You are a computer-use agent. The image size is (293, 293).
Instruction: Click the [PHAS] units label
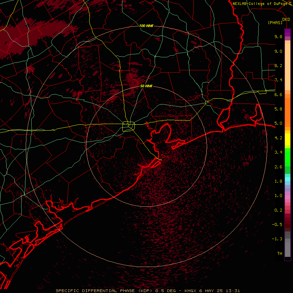point(275,22)
